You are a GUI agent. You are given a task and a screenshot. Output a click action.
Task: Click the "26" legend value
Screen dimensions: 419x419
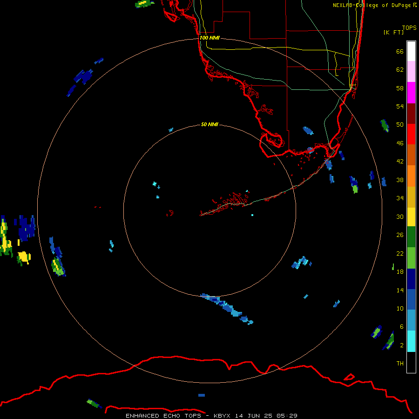(x=400, y=235)
